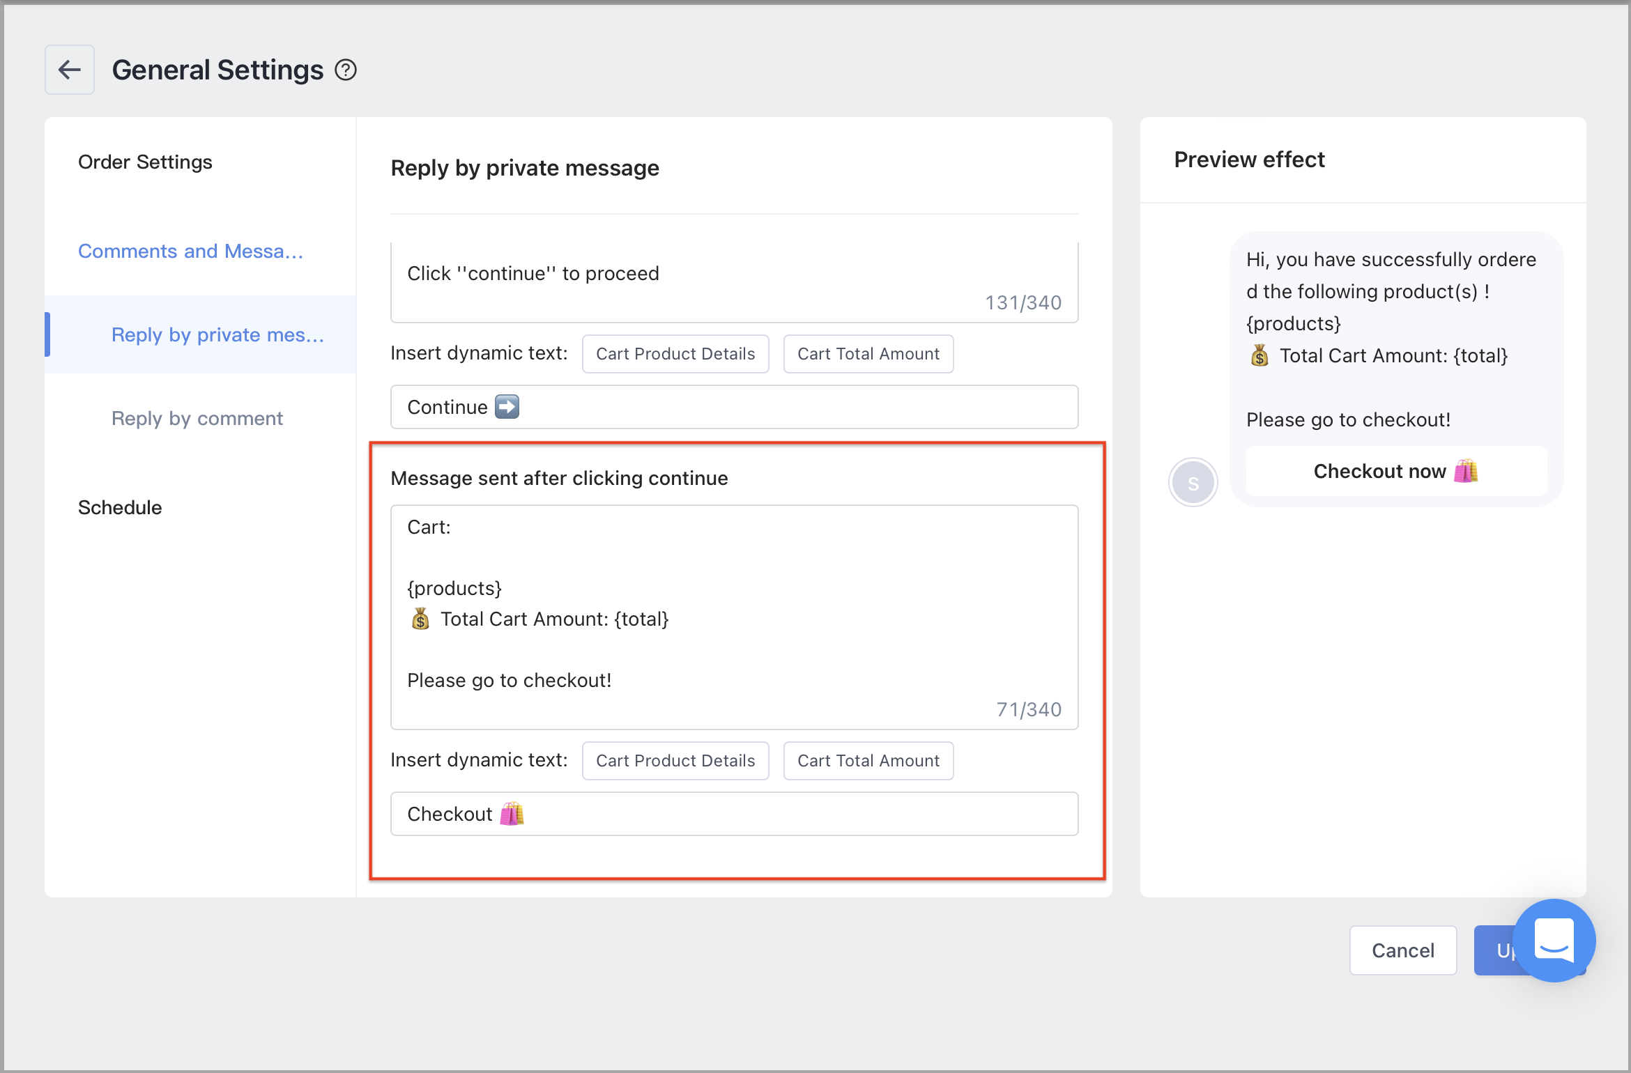Select Order Settings in sidebar
The image size is (1631, 1073).
145,162
